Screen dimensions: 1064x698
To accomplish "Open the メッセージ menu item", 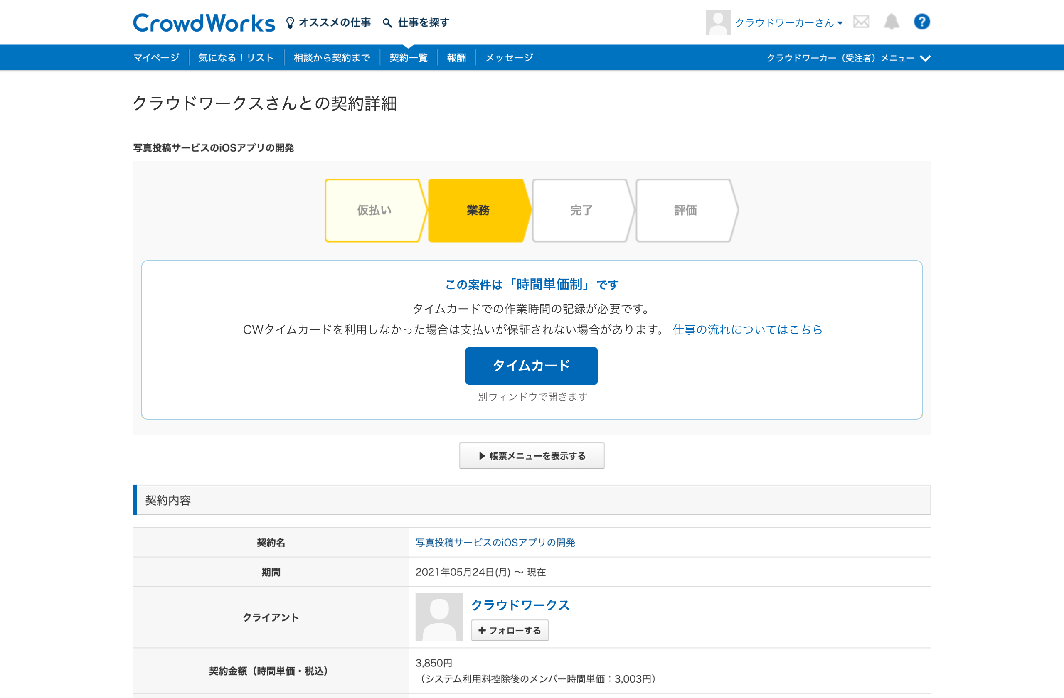I will (x=509, y=58).
